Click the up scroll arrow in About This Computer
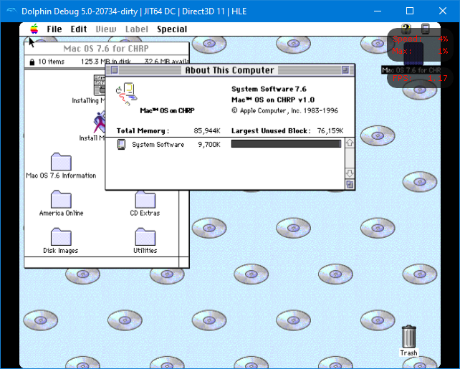The height and width of the screenshot is (369, 460). 350,143
